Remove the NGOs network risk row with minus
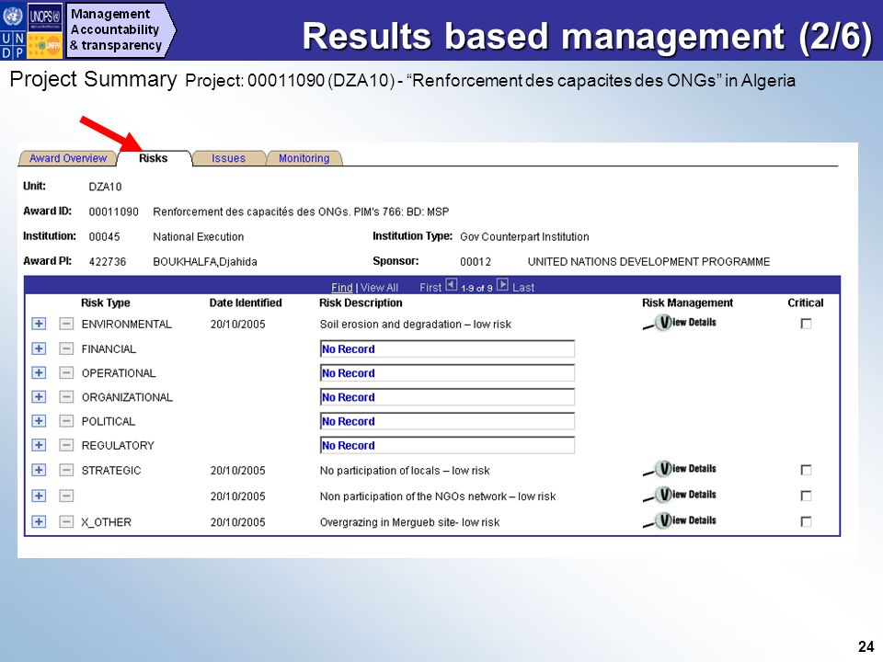This screenshot has width=883, height=662. point(66,496)
